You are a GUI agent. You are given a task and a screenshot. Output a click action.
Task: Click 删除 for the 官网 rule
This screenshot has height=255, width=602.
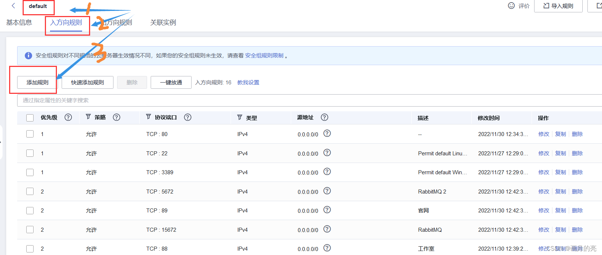click(577, 211)
